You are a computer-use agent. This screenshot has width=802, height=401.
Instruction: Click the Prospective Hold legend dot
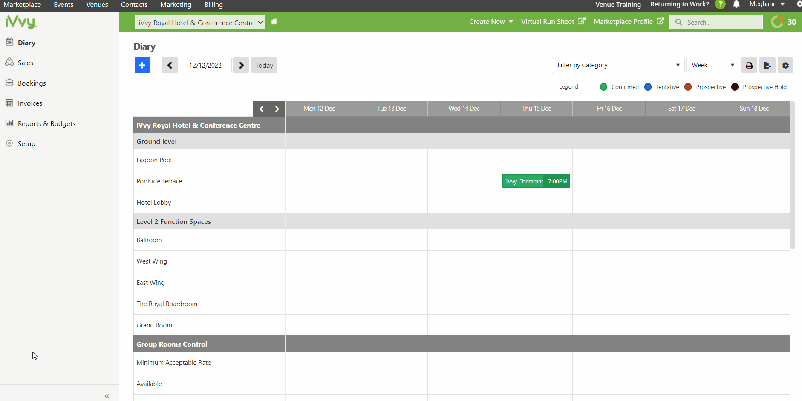click(735, 87)
